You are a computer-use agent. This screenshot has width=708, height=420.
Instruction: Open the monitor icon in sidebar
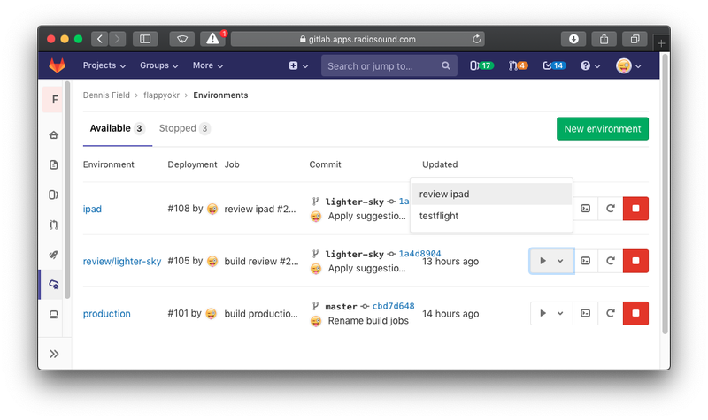click(54, 315)
